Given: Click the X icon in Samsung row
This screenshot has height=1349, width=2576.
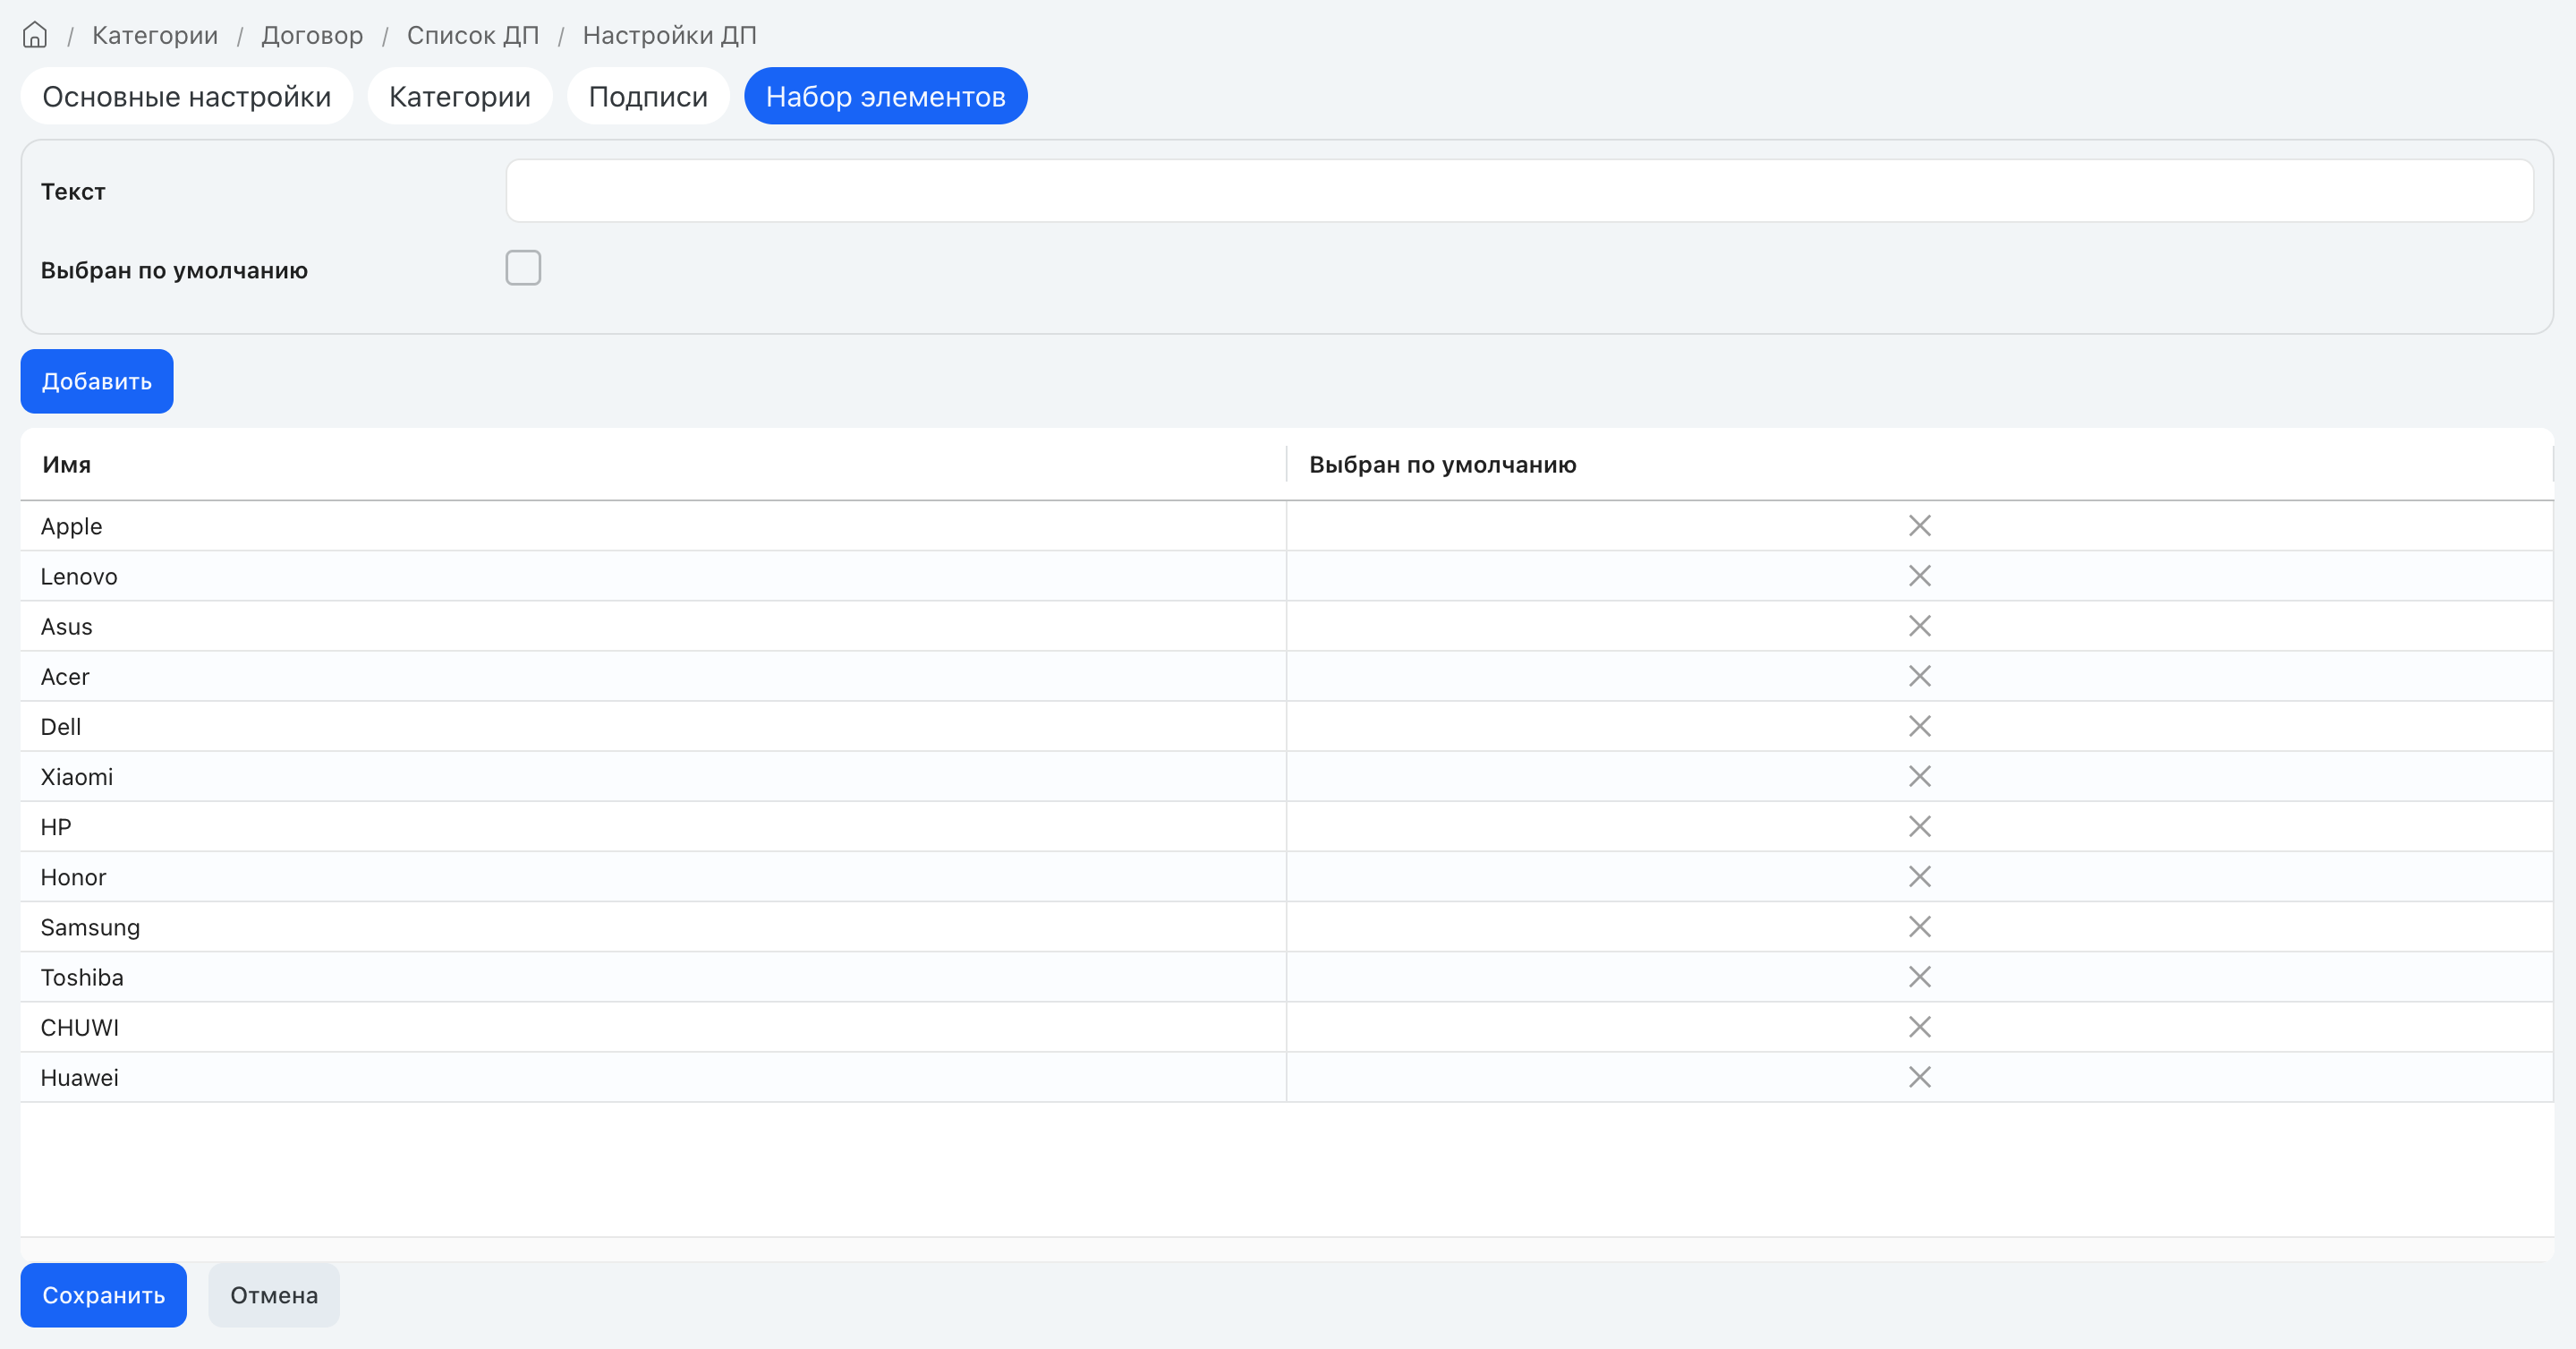Looking at the screenshot, I should click(x=1919, y=926).
